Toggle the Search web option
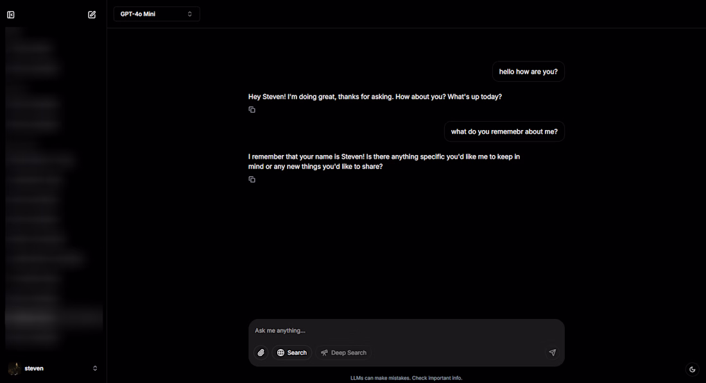 coord(292,353)
